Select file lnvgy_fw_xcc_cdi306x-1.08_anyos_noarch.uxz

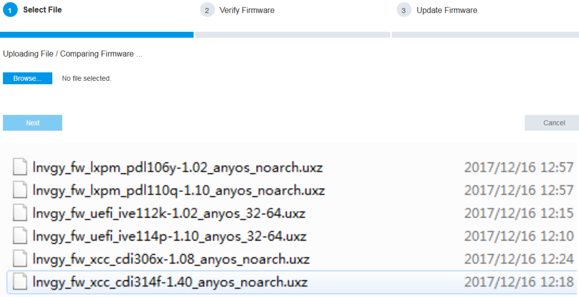pos(171,259)
